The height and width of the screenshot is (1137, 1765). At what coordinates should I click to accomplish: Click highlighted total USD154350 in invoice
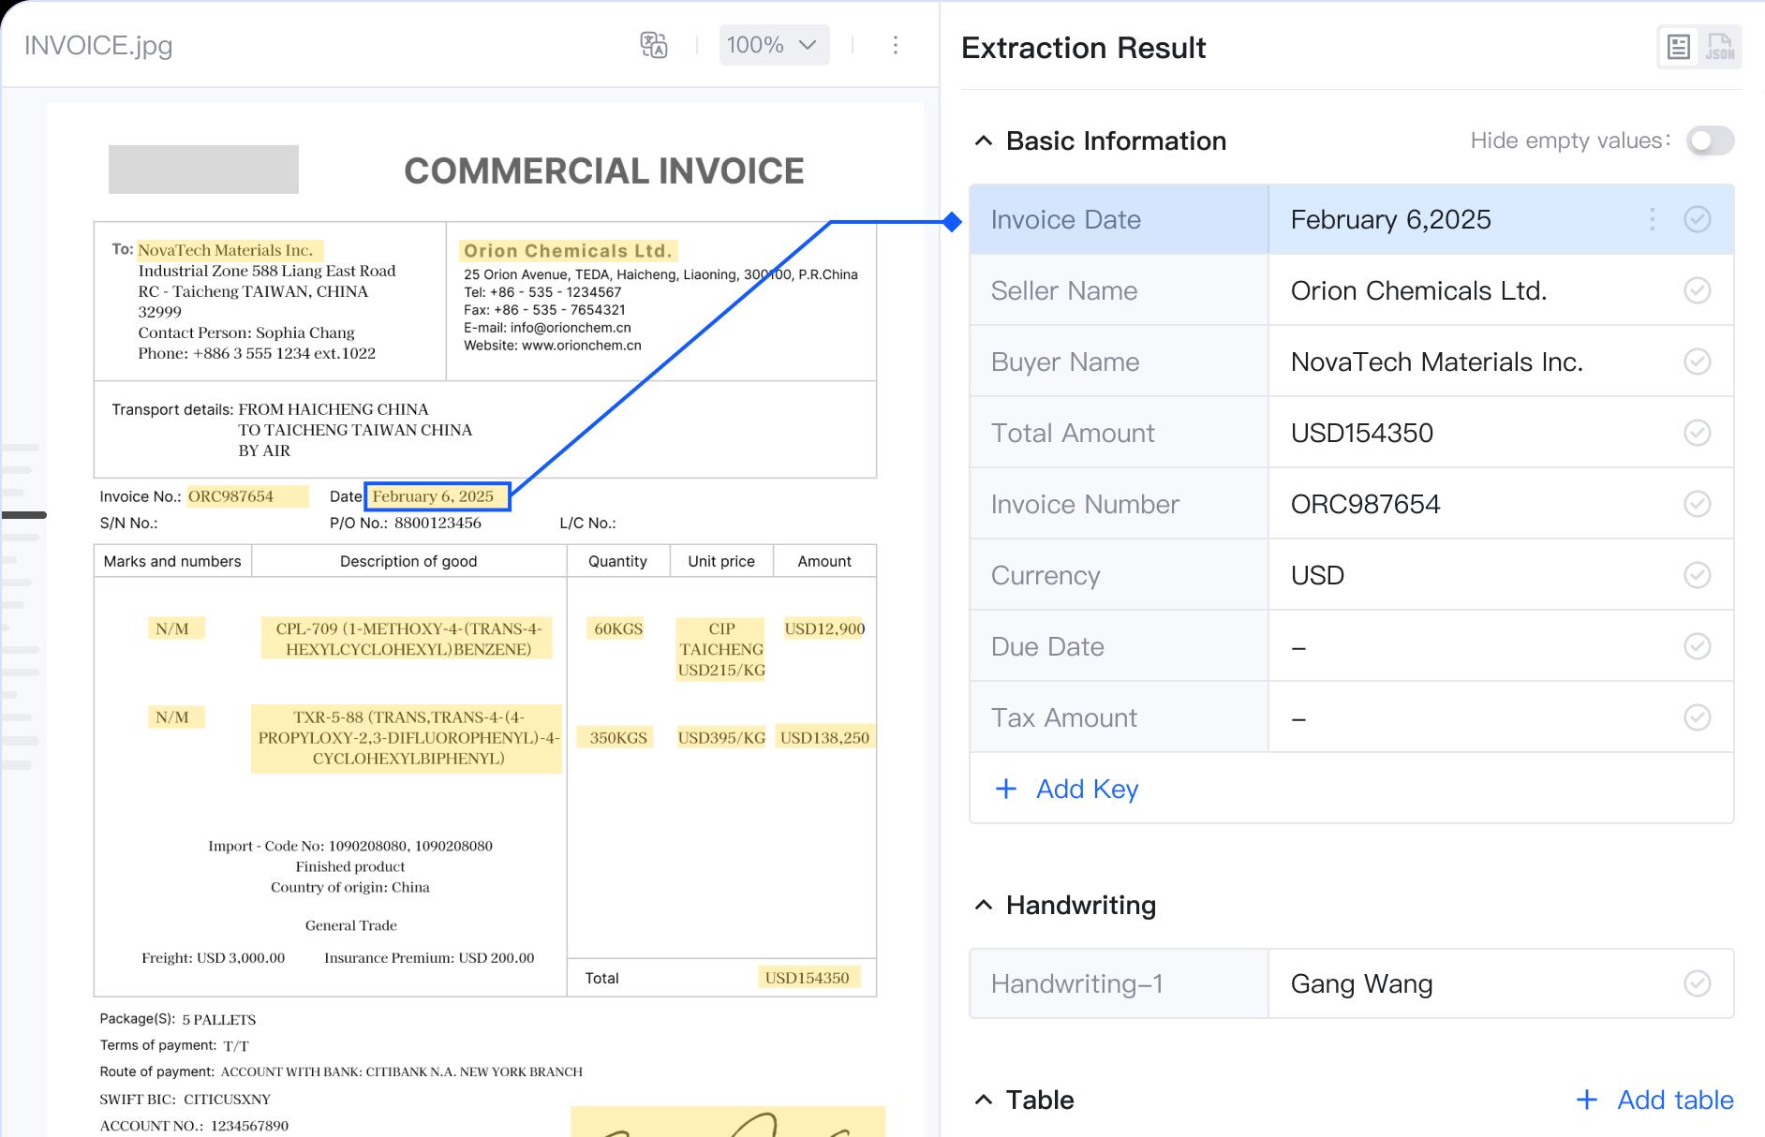[x=808, y=978]
